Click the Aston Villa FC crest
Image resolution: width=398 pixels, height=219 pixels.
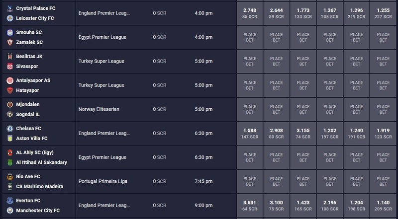pos(10,139)
